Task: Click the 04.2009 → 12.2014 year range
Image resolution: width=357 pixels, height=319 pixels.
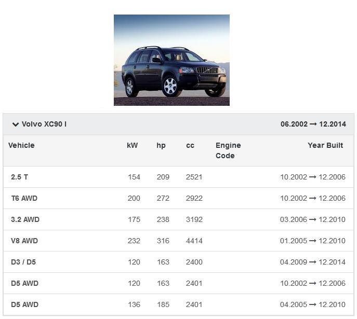Action: pos(313,262)
